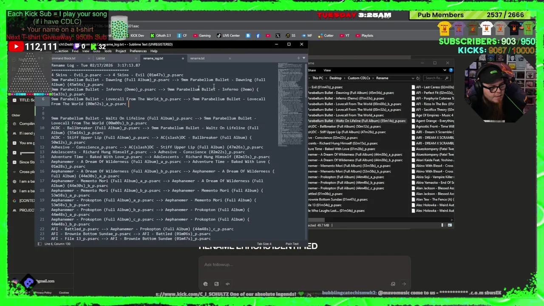Image resolution: width=544 pixels, height=306 pixels.
Task: Open the SS bookmark
Action: click(x=290, y=36)
